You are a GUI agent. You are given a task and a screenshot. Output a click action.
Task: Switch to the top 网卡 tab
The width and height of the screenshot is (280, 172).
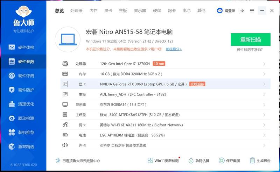point(172,11)
